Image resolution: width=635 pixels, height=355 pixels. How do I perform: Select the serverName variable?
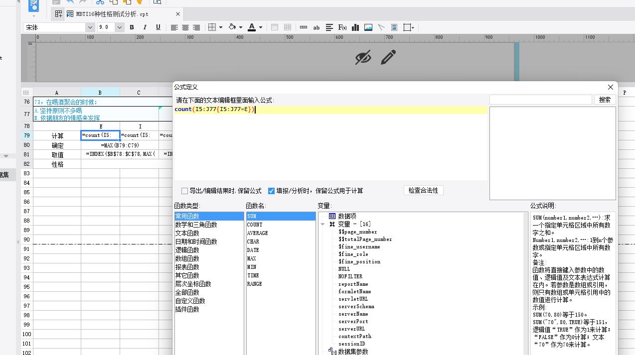[353, 314]
